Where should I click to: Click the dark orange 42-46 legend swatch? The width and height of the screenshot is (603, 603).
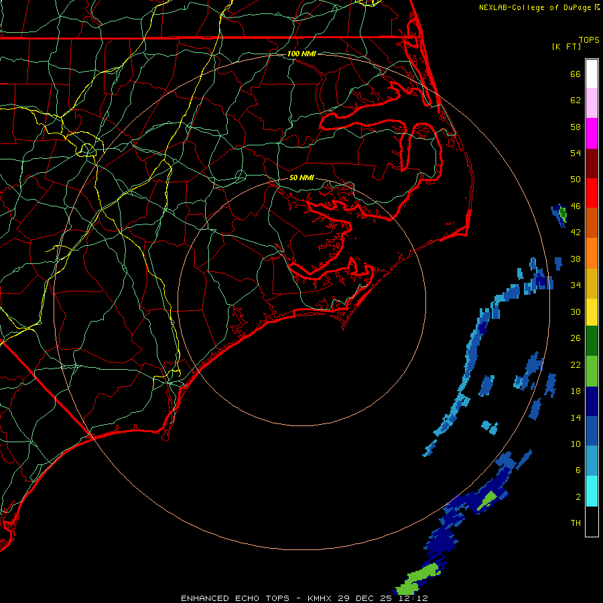click(592, 222)
